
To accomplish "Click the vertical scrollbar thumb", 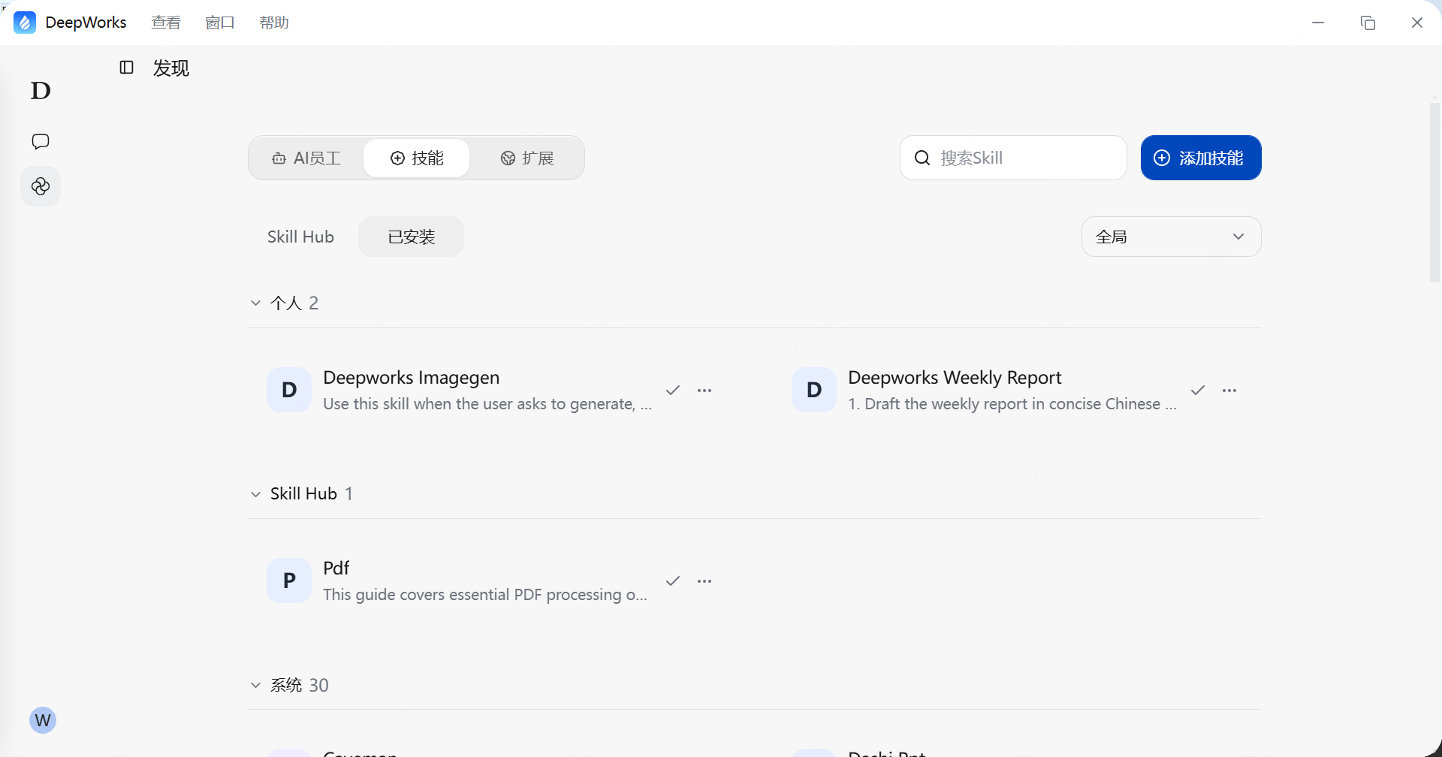I will (x=1434, y=192).
